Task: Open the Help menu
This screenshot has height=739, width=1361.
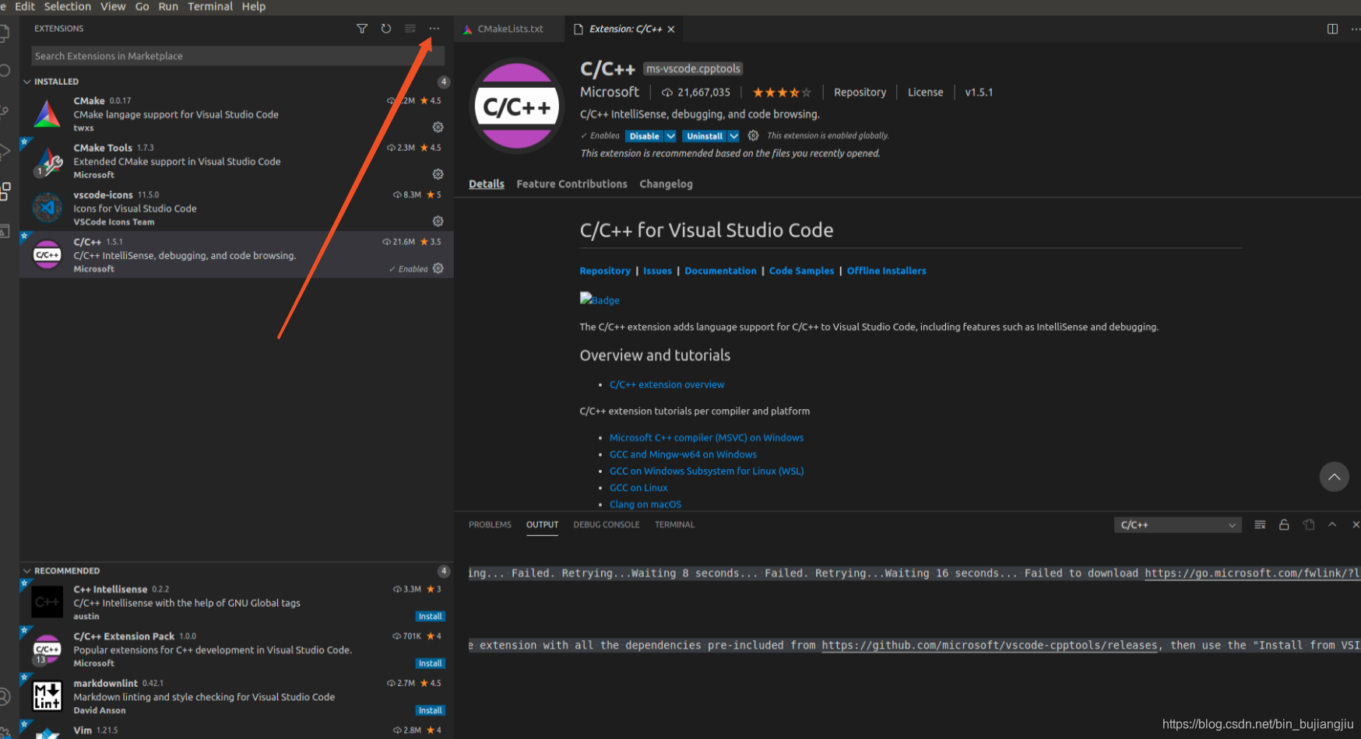Action: [254, 6]
